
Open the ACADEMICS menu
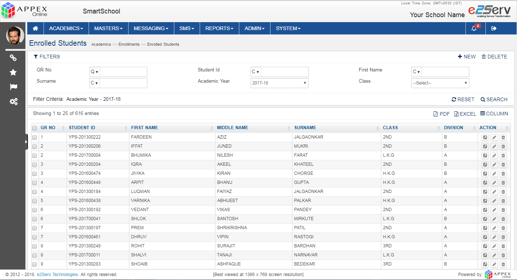[66, 28]
